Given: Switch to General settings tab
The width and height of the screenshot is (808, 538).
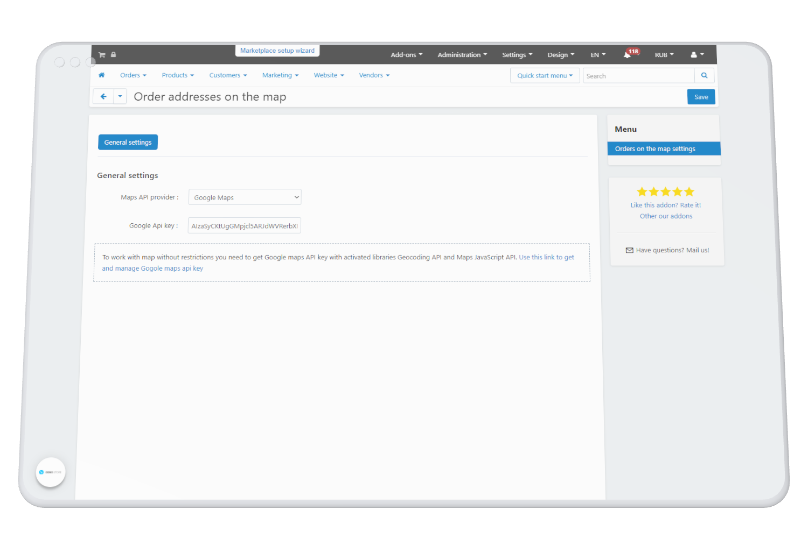Looking at the screenshot, I should pos(128,143).
